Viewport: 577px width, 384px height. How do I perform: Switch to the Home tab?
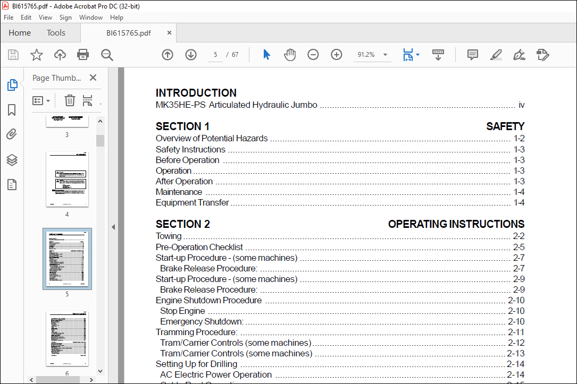tap(20, 33)
